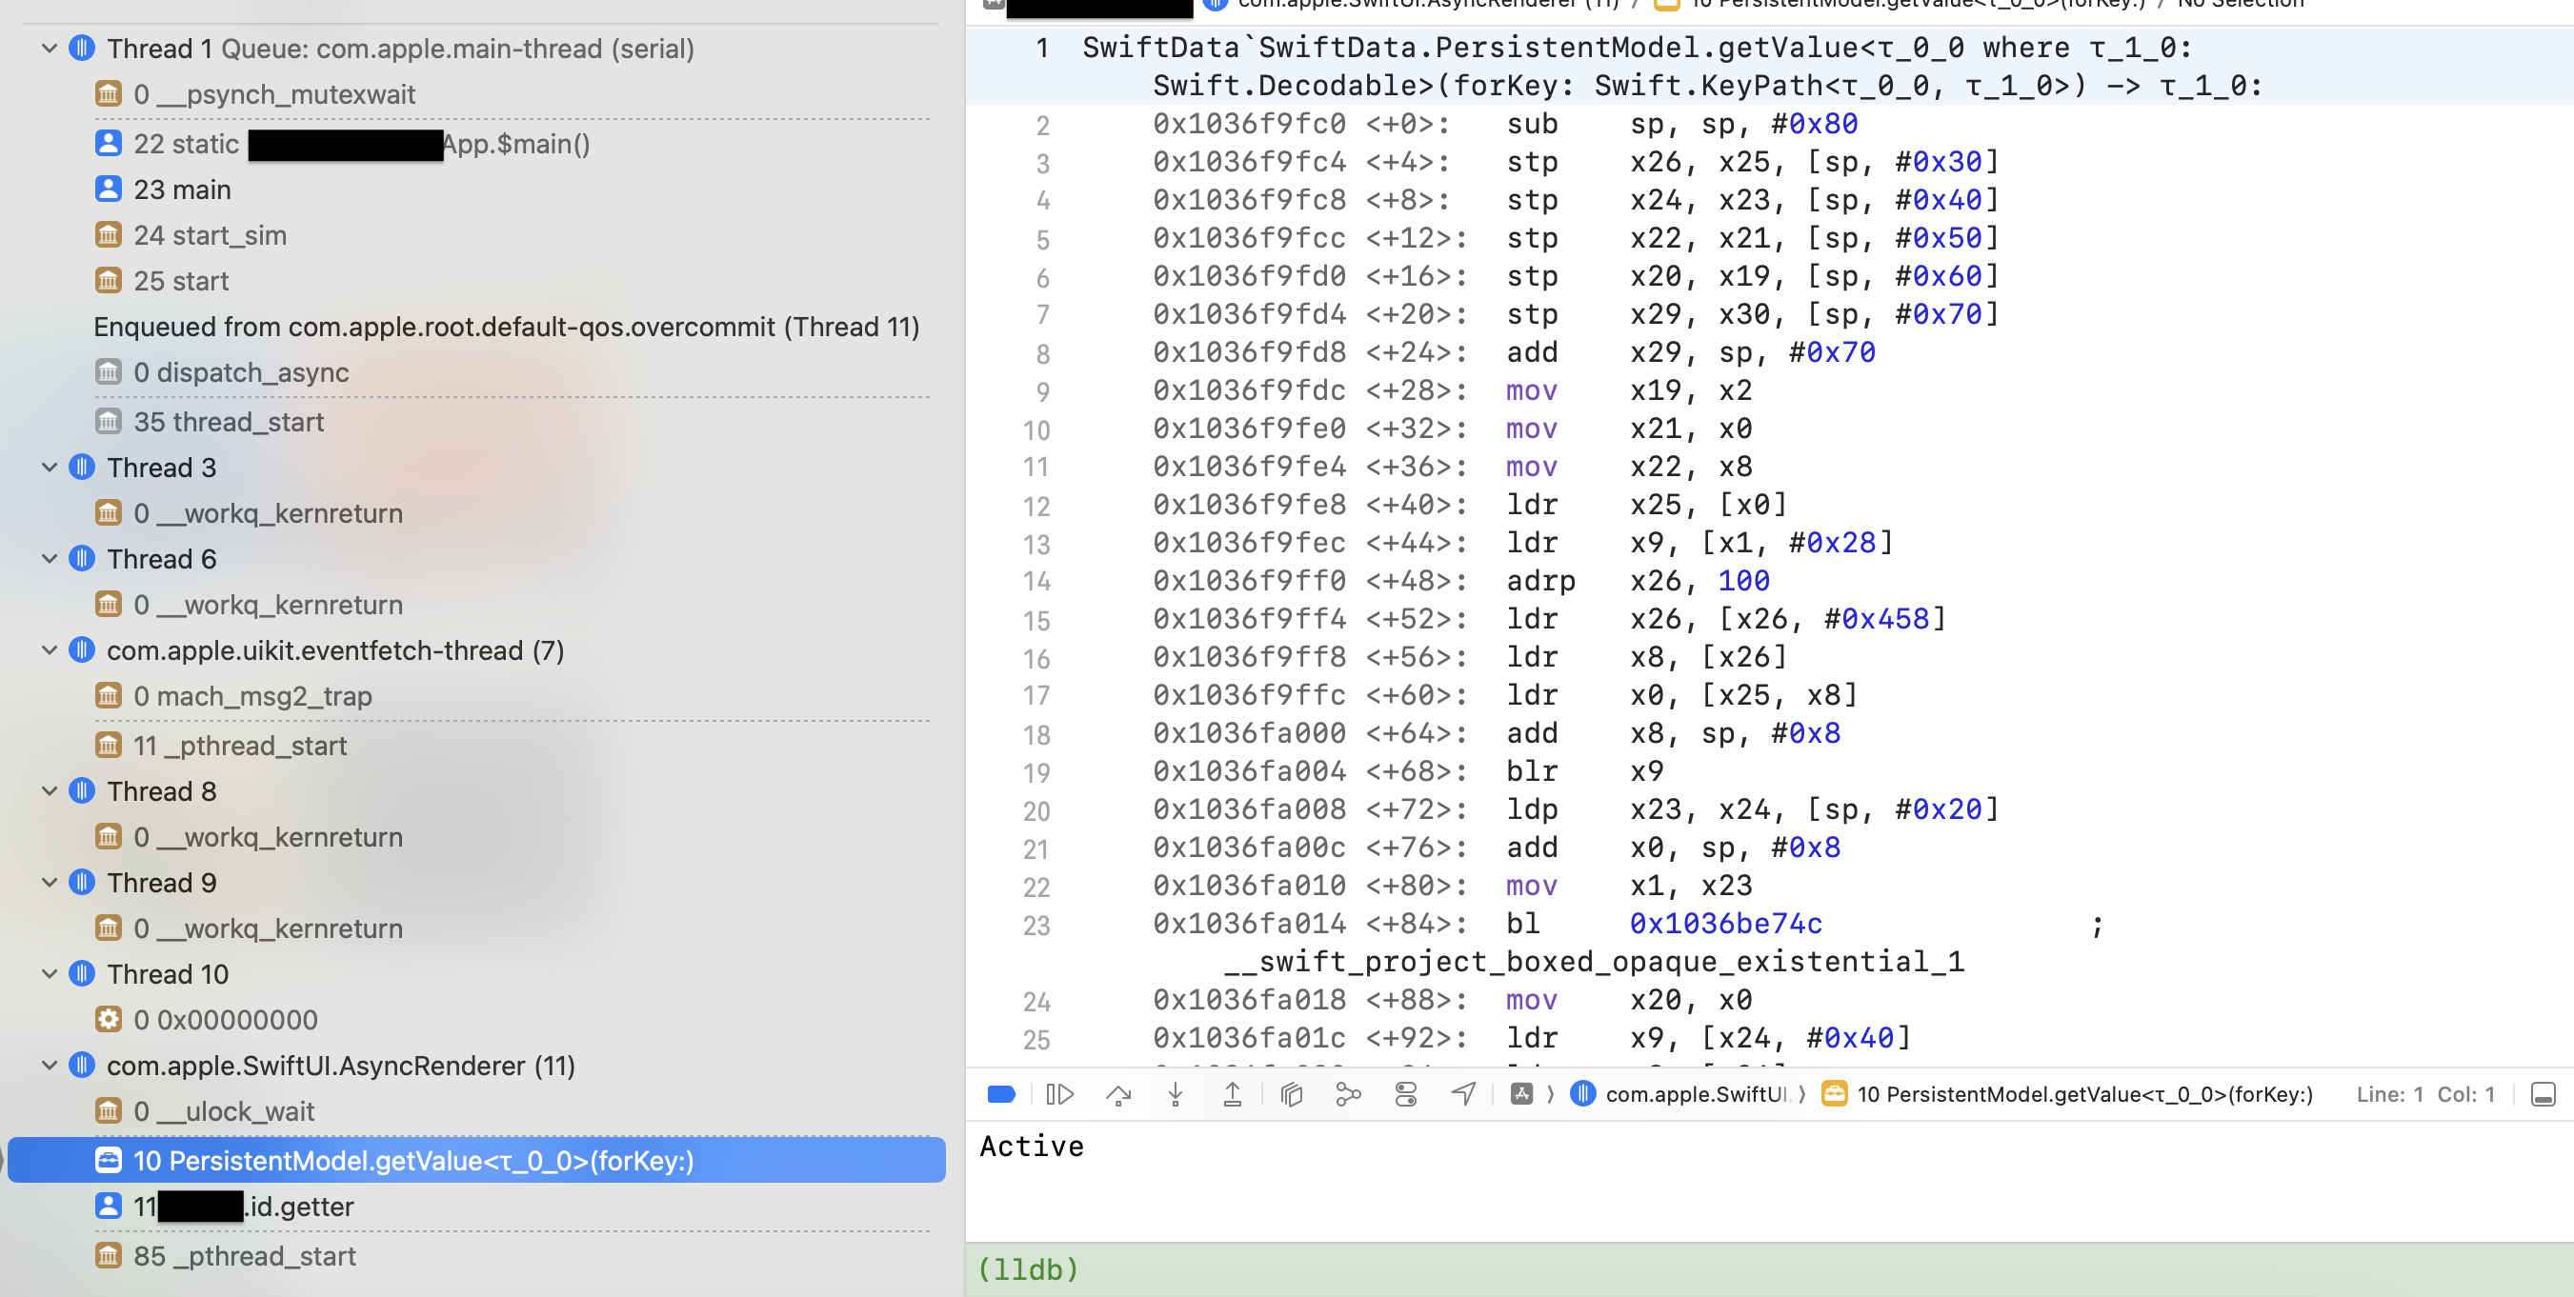Select the 0 mach_msg2_trap frame
The image size is (2574, 1297).
251,695
